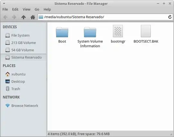Open File System in sidebar
This screenshot has height=137, width=174.
point(23,35)
